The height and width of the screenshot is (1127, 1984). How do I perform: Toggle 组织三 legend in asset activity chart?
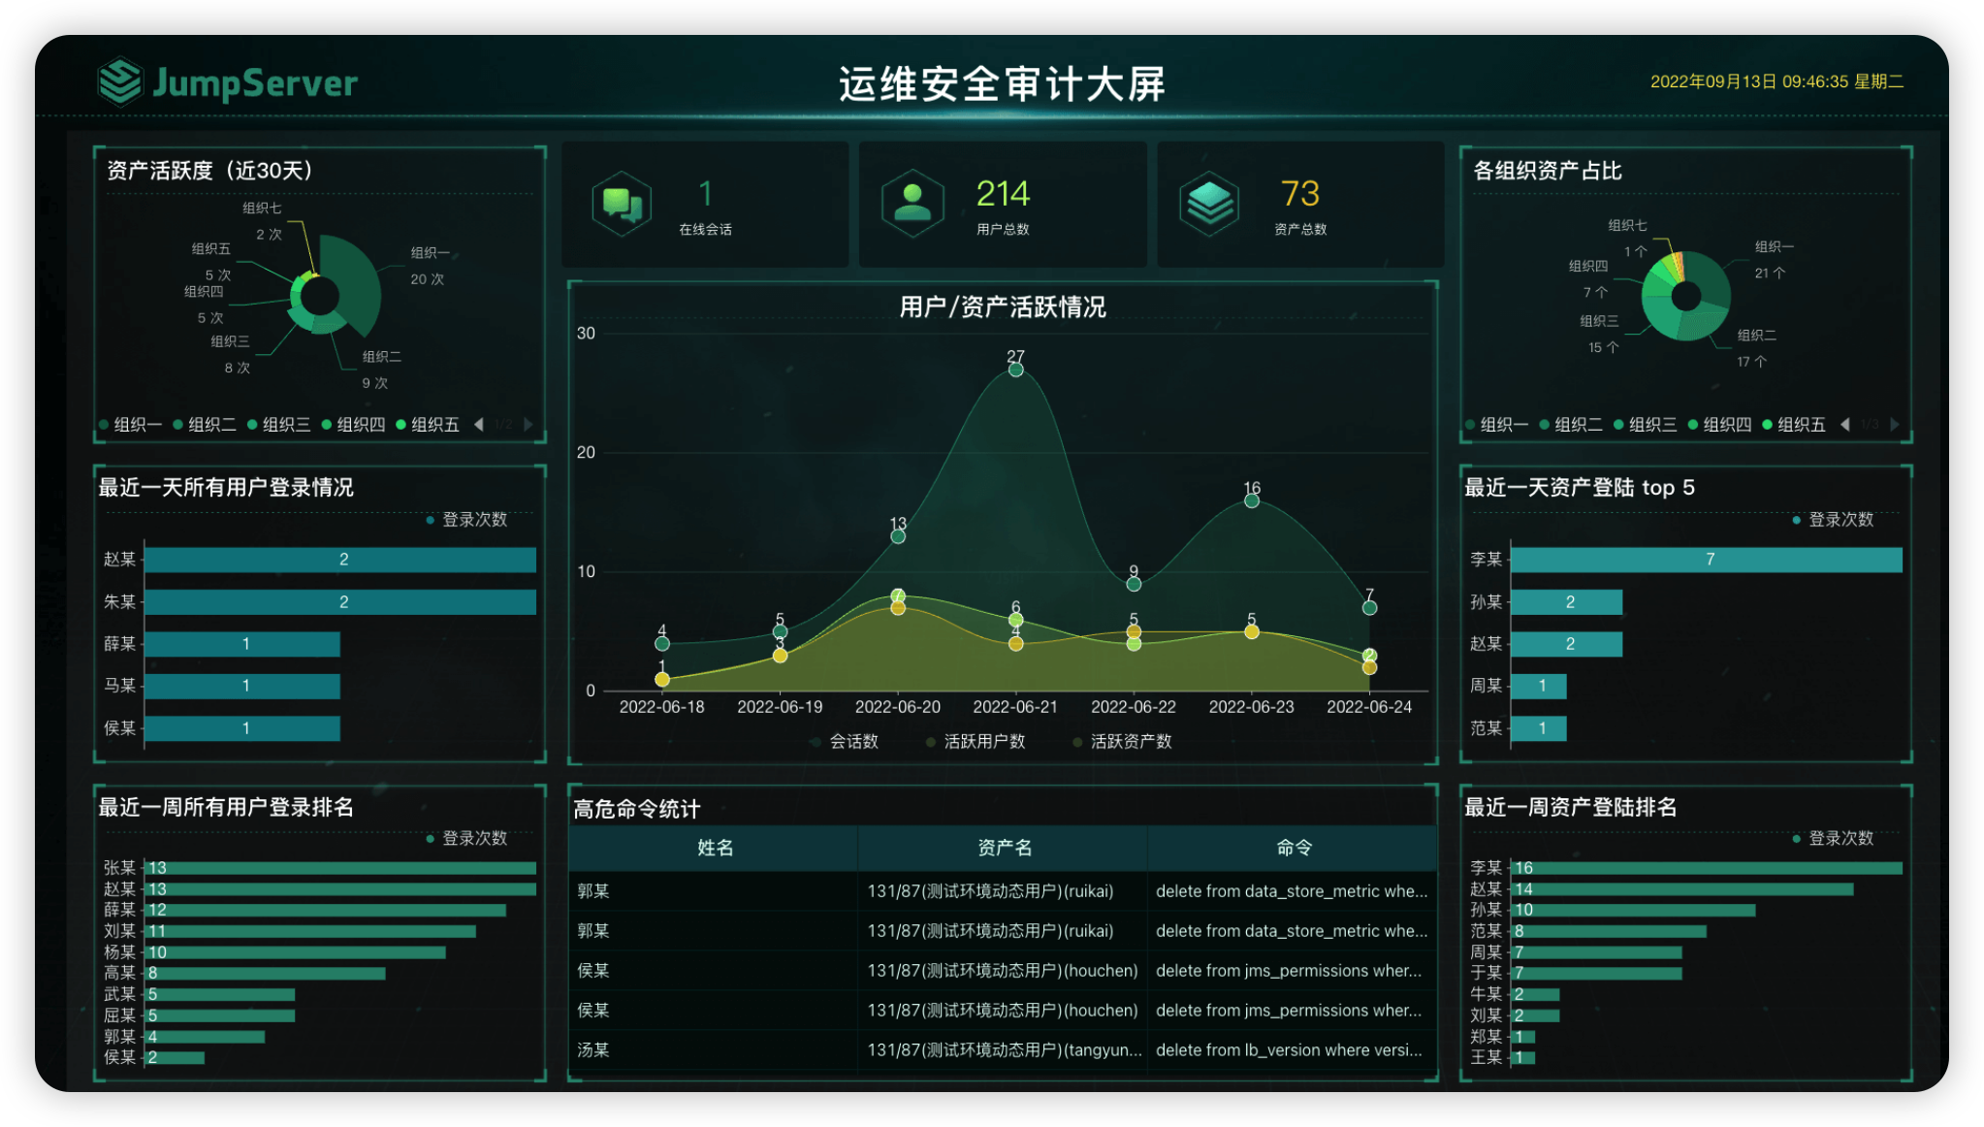pos(279,425)
